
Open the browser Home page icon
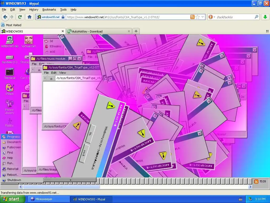[x=30, y=17]
